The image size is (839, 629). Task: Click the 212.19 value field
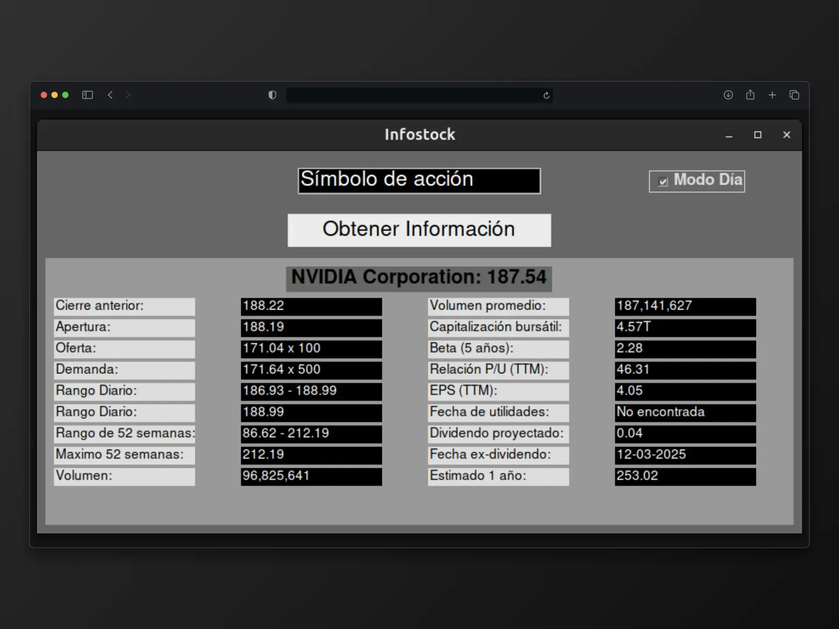[311, 456]
